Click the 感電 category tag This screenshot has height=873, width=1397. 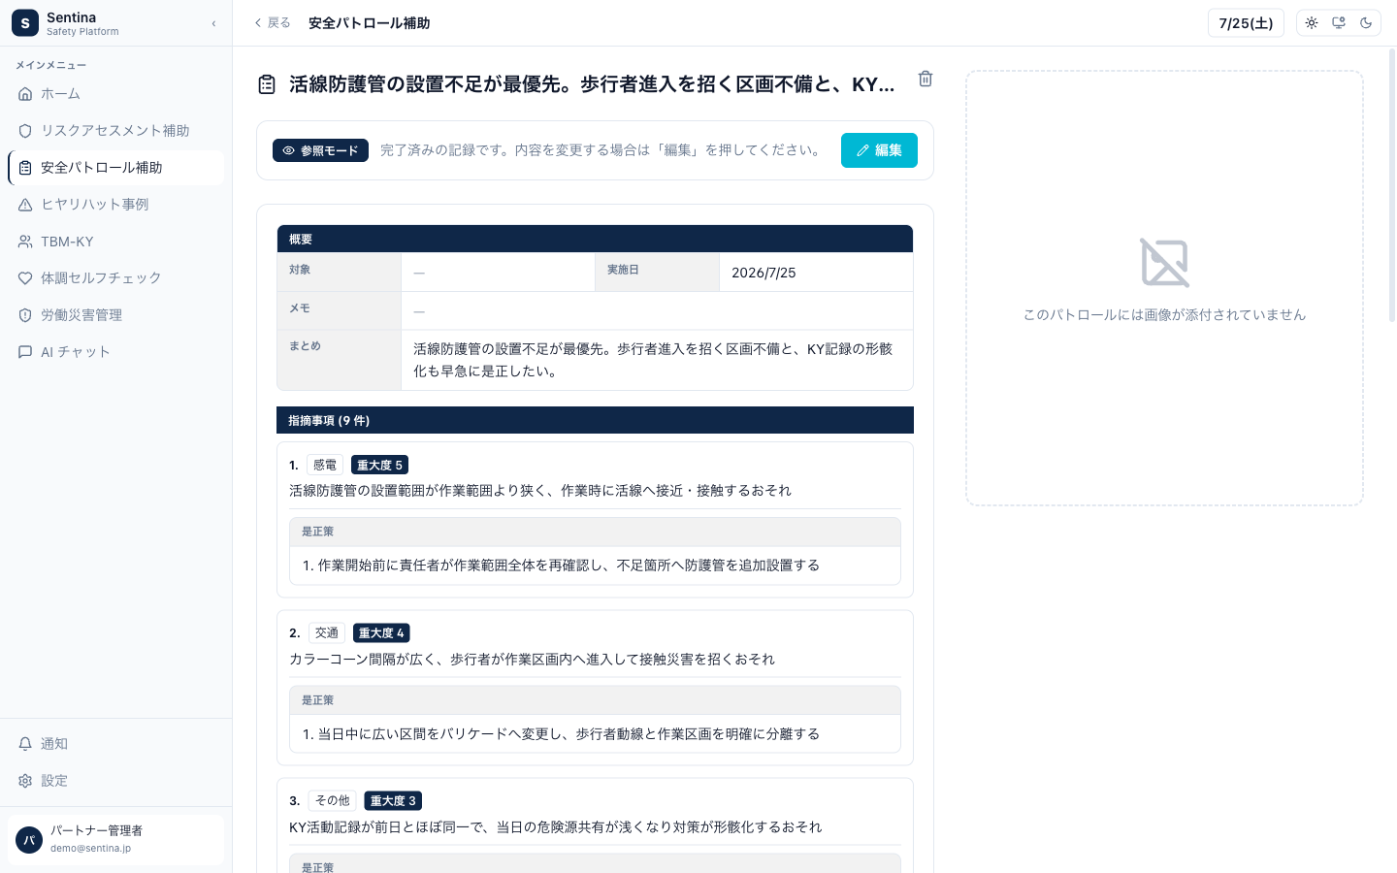(x=325, y=466)
